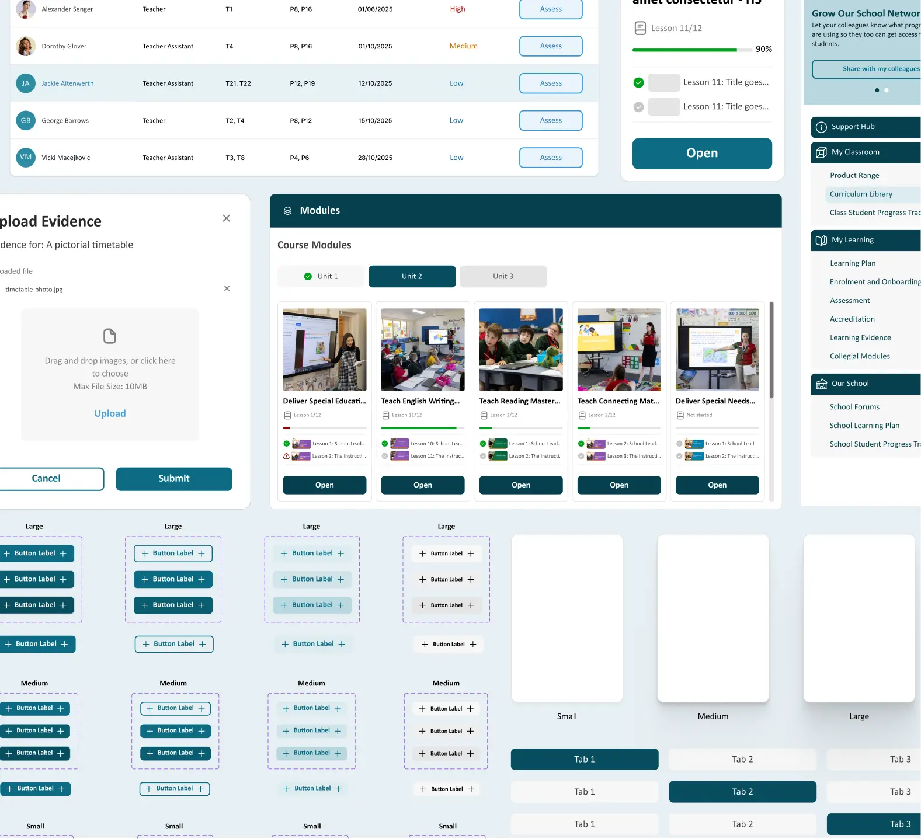Expand the My Classroom sidebar section
This screenshot has width=921, height=839.
tap(866, 152)
